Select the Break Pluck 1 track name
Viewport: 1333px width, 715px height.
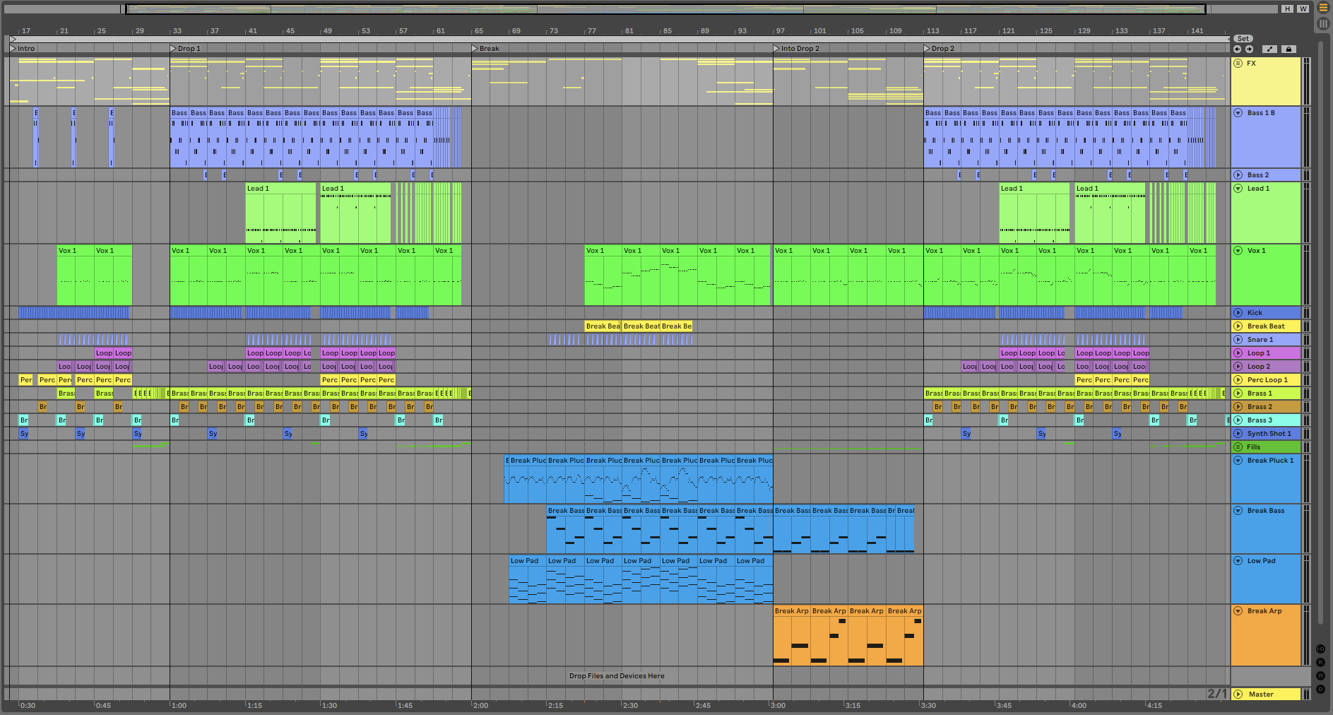[x=1270, y=461]
